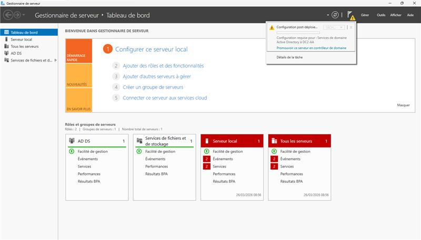Open Performances in Services de fichiers tile
This screenshot has width=421, height=240.
pyautogui.click(x=156, y=166)
